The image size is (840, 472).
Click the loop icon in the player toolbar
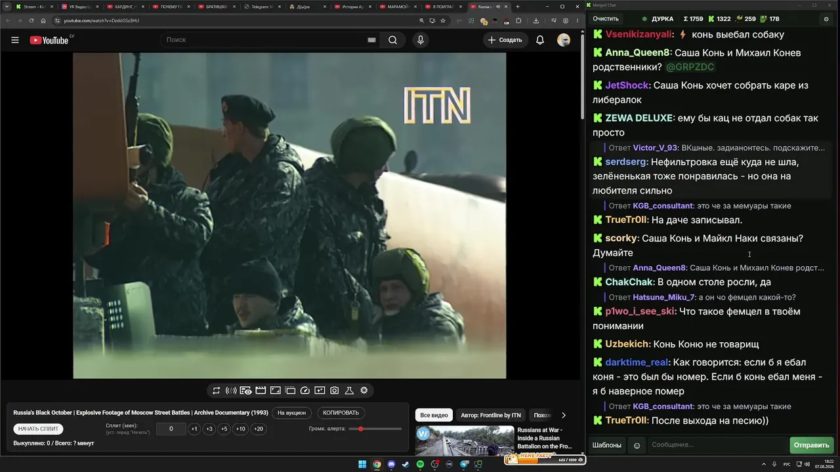tap(216, 391)
